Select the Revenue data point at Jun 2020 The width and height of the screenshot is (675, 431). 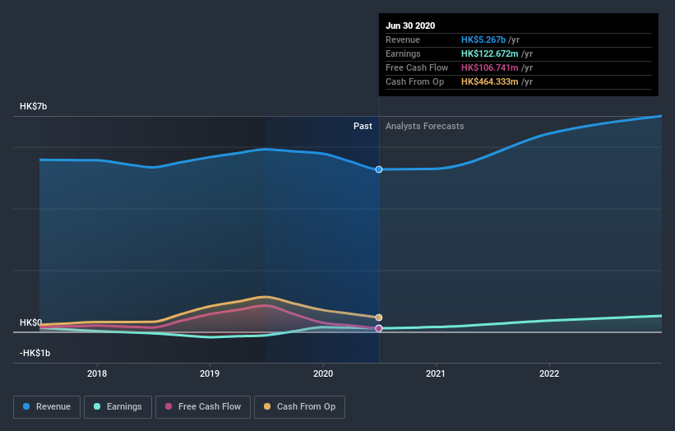pyautogui.click(x=379, y=169)
